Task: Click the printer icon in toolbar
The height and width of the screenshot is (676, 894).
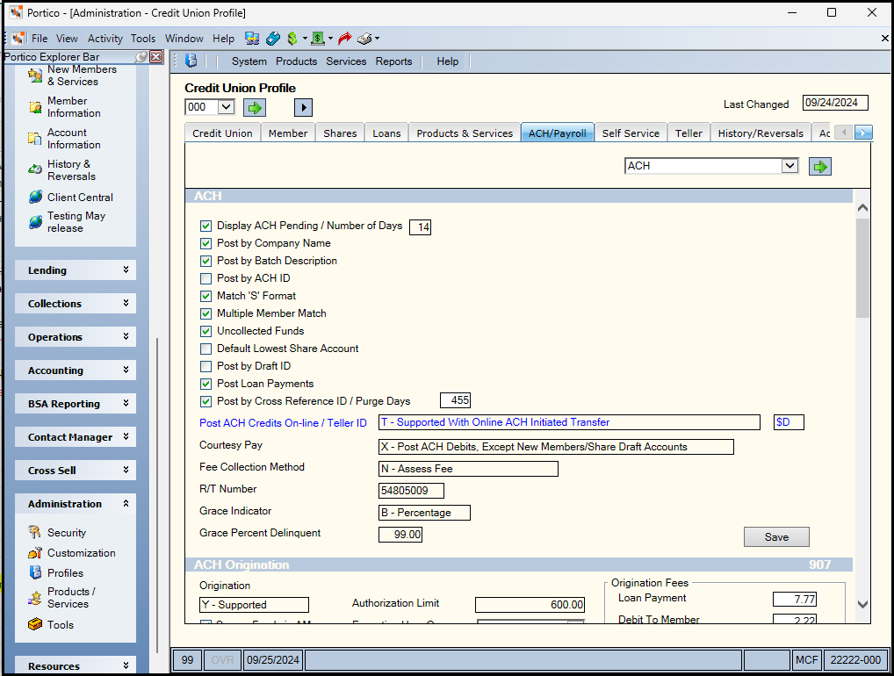Action: click(365, 38)
